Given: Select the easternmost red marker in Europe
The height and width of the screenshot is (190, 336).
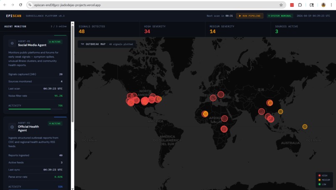Looking at the screenshot, I should click(221, 94).
